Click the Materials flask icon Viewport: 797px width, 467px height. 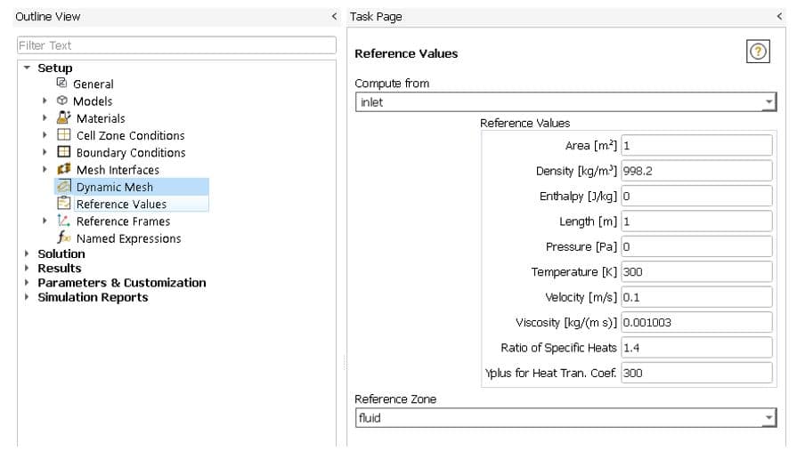click(x=63, y=118)
